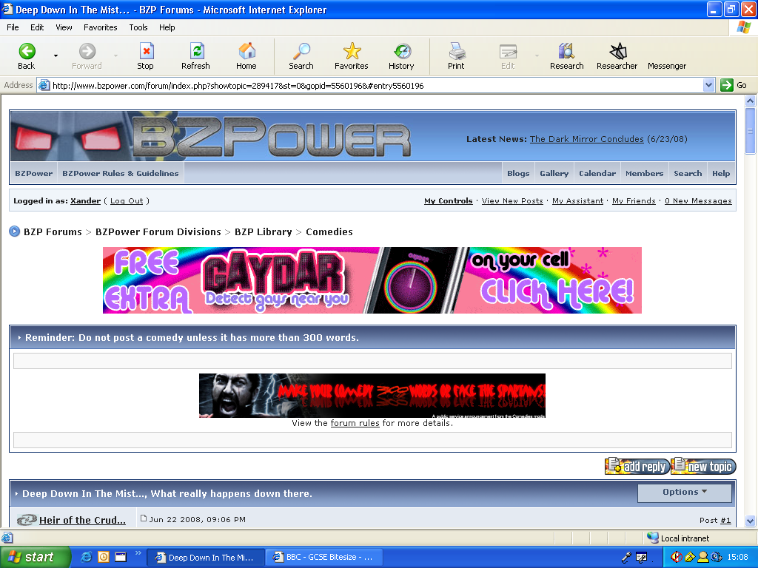Click the add reply button
758x568 pixels.
point(636,466)
